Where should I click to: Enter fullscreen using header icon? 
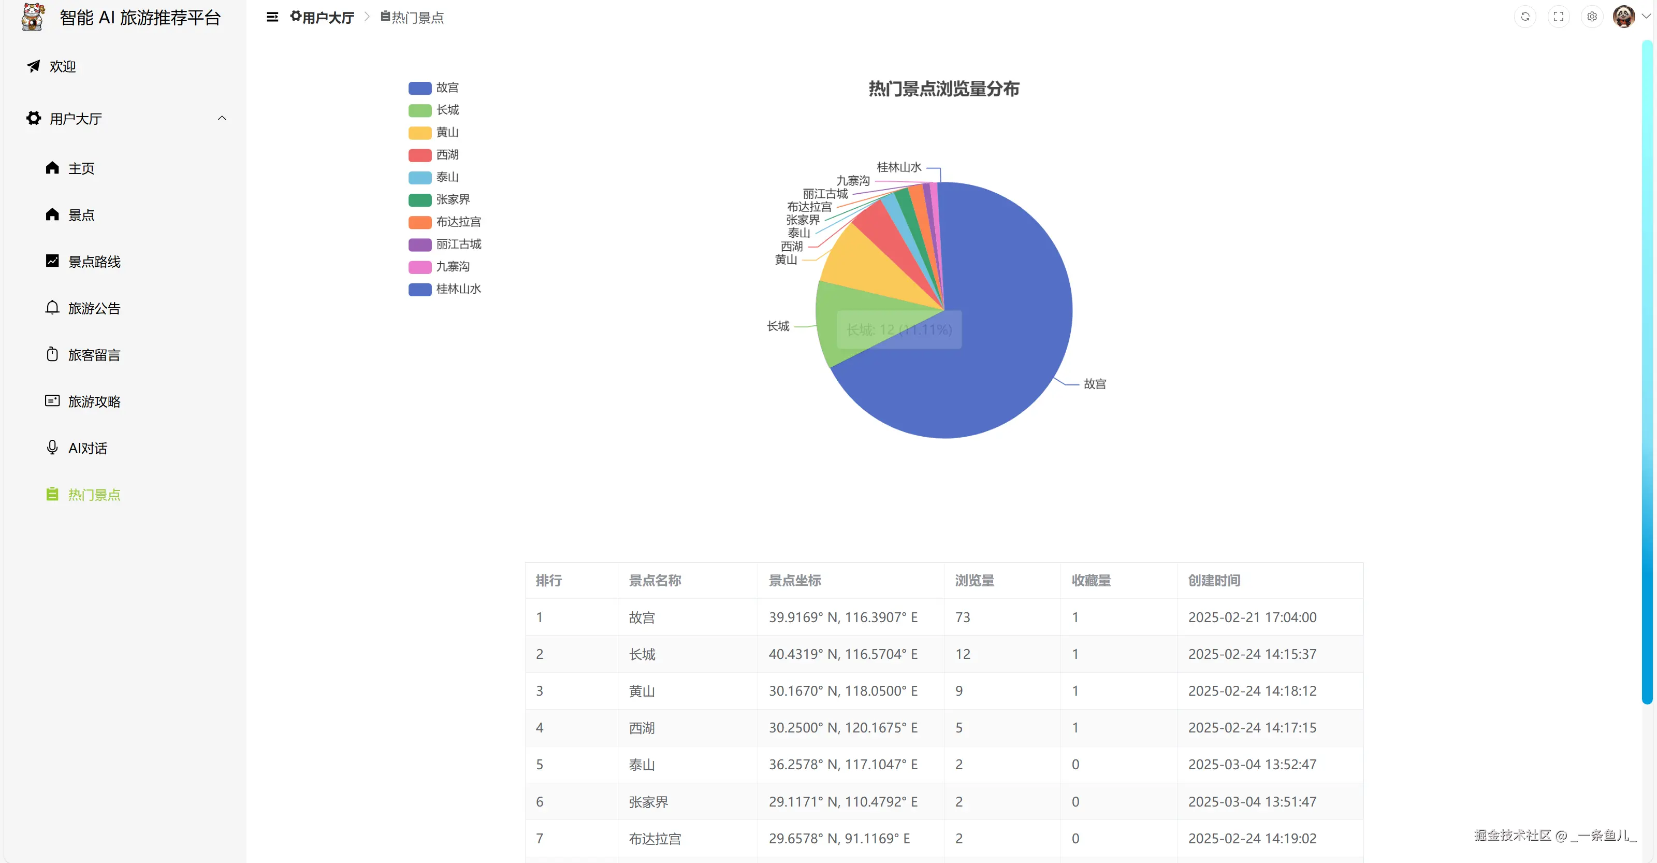(x=1558, y=17)
